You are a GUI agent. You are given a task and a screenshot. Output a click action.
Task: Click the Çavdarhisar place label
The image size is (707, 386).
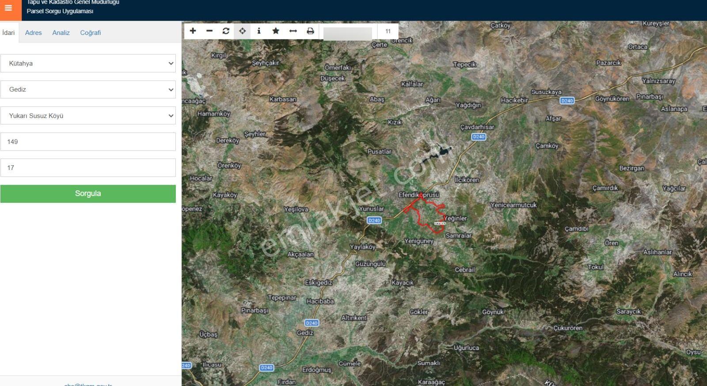(x=477, y=127)
